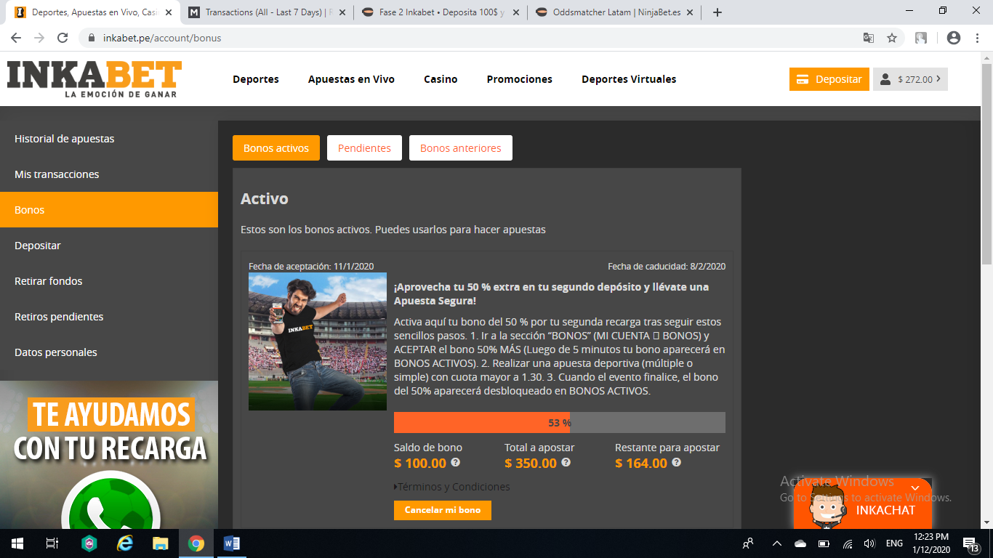Check battery status in the system tray
Image resolution: width=993 pixels, height=558 pixels.
pos(824,543)
